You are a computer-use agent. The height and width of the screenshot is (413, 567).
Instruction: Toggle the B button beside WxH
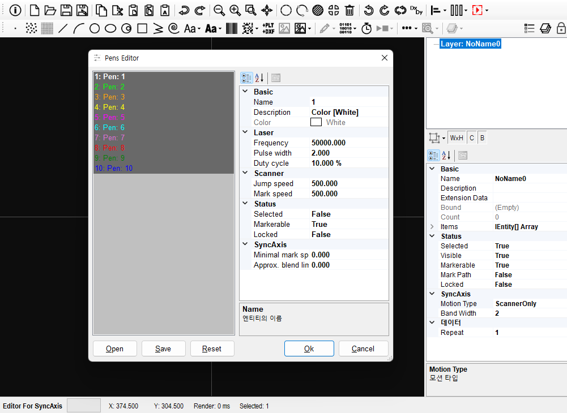[x=482, y=137]
